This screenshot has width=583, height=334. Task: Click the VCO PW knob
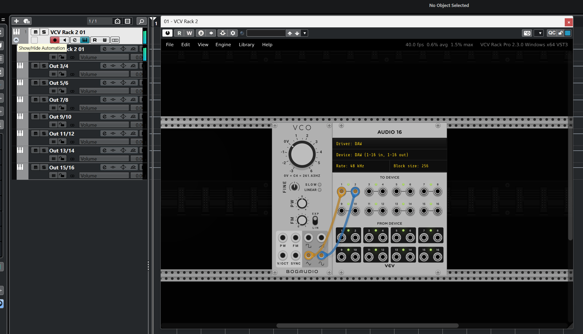pyautogui.click(x=302, y=204)
